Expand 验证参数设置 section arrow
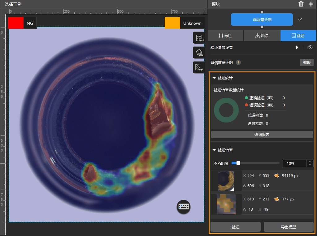 point(297,48)
